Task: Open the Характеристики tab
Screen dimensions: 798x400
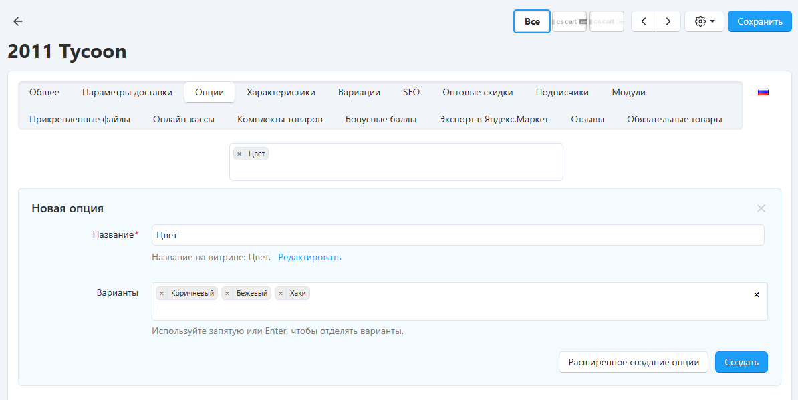Action: (x=281, y=92)
